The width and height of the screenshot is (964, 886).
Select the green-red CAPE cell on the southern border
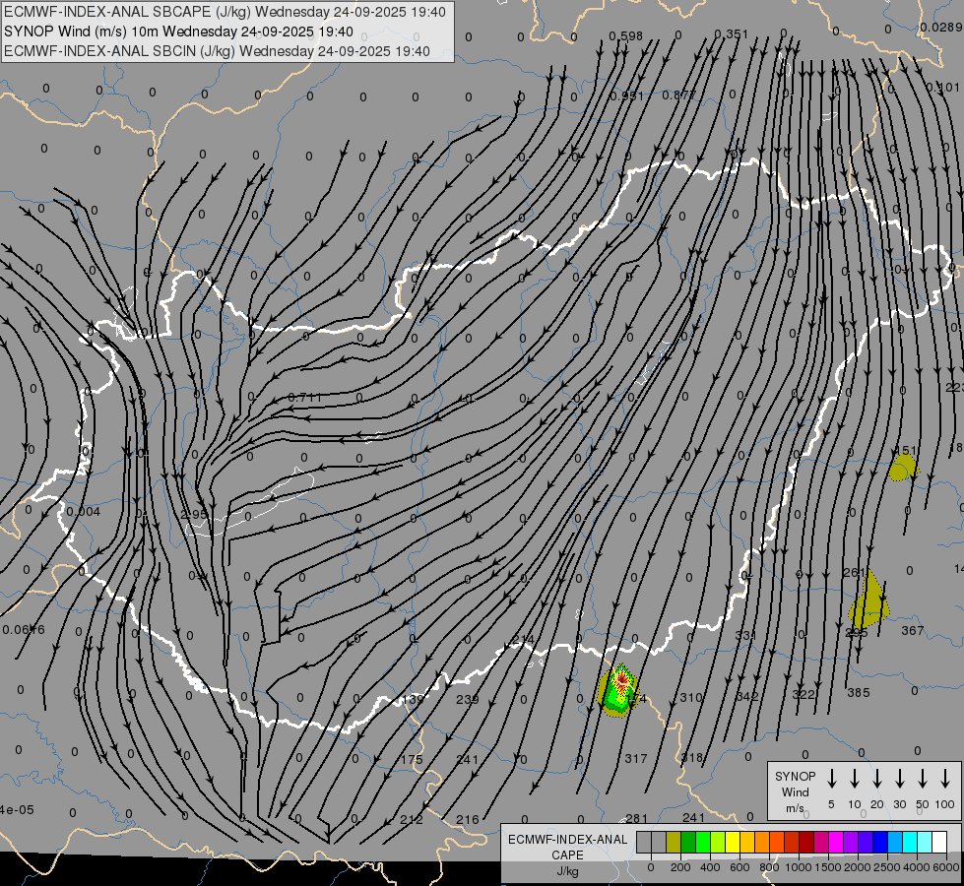pyautogui.click(x=619, y=690)
